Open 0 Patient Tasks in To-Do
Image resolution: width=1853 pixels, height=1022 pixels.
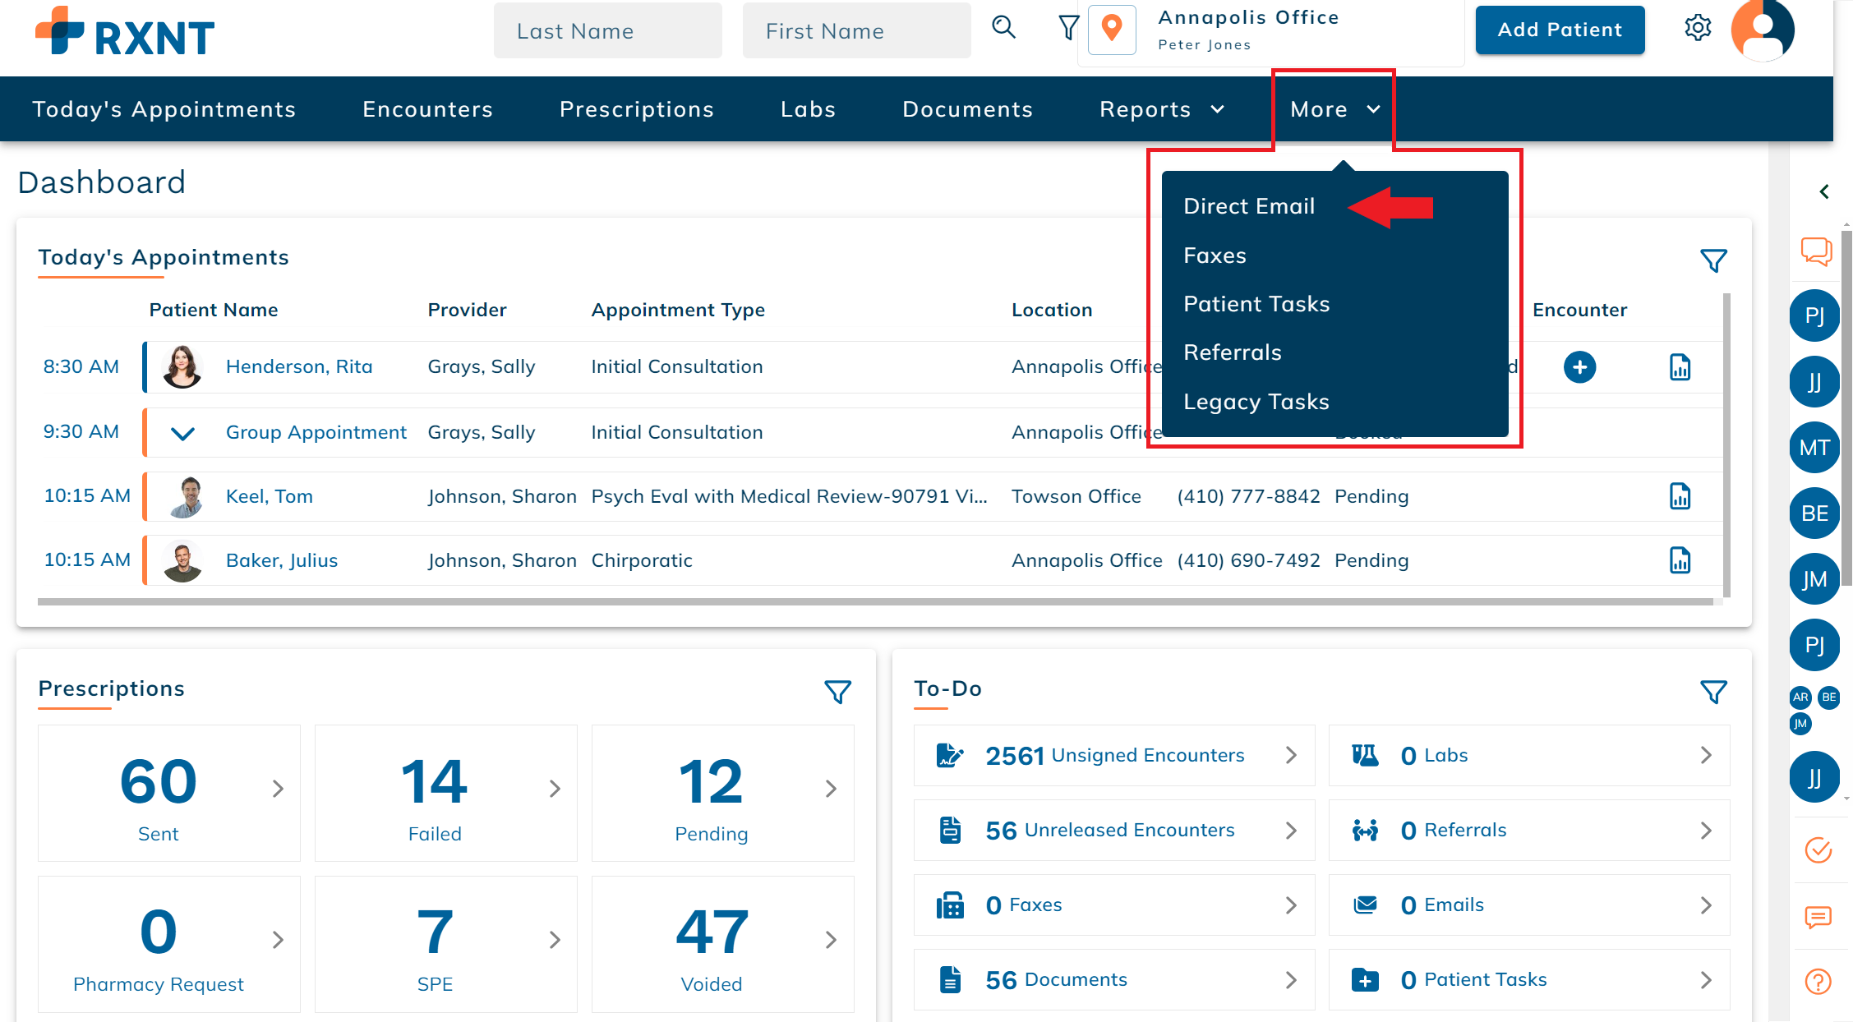pyautogui.click(x=1529, y=979)
